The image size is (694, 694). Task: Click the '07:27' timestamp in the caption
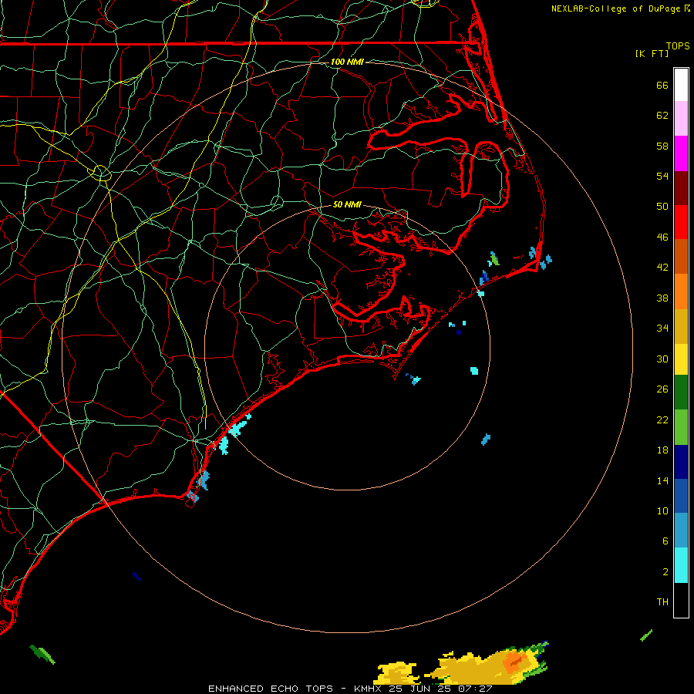477,689
